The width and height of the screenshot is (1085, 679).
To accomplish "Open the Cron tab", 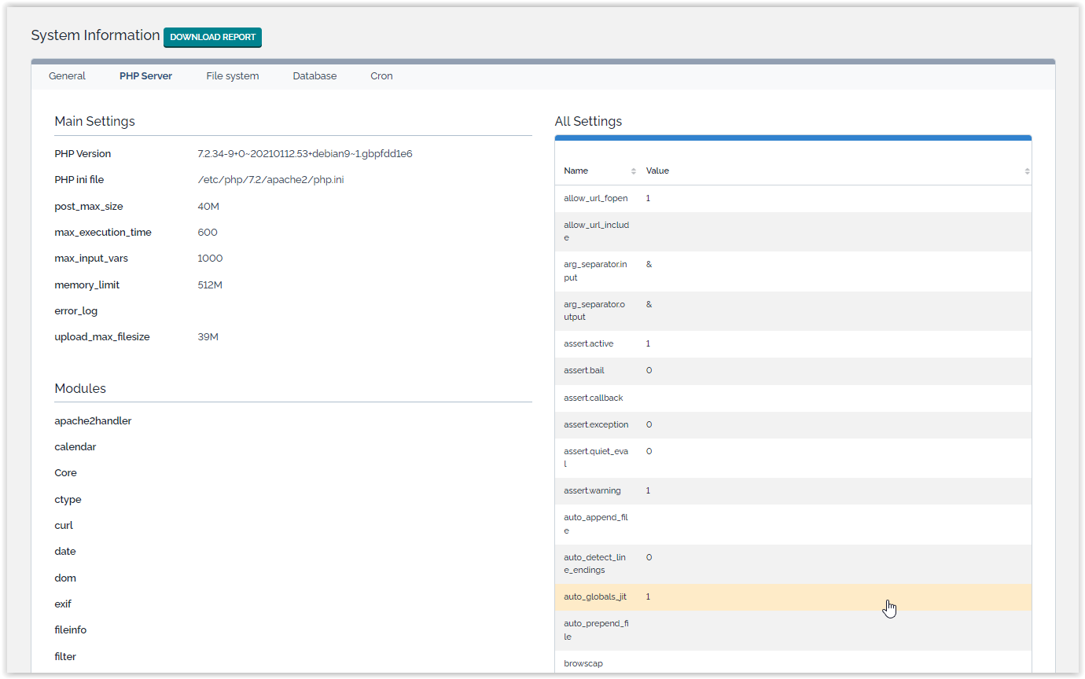I will pyautogui.click(x=381, y=76).
